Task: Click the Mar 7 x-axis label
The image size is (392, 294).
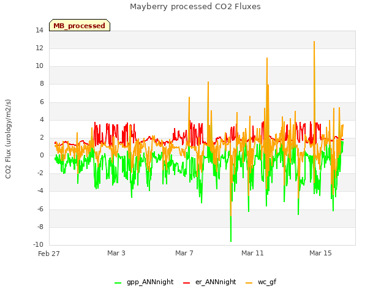Action: 184,253
